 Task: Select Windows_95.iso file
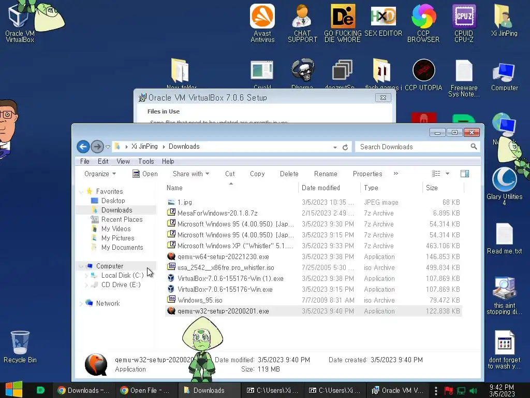tap(200, 300)
